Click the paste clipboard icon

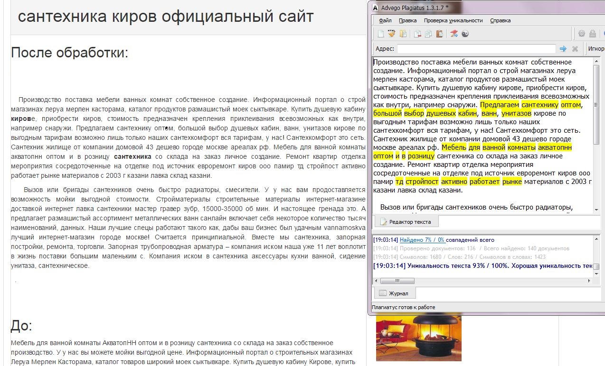pyautogui.click(x=439, y=34)
